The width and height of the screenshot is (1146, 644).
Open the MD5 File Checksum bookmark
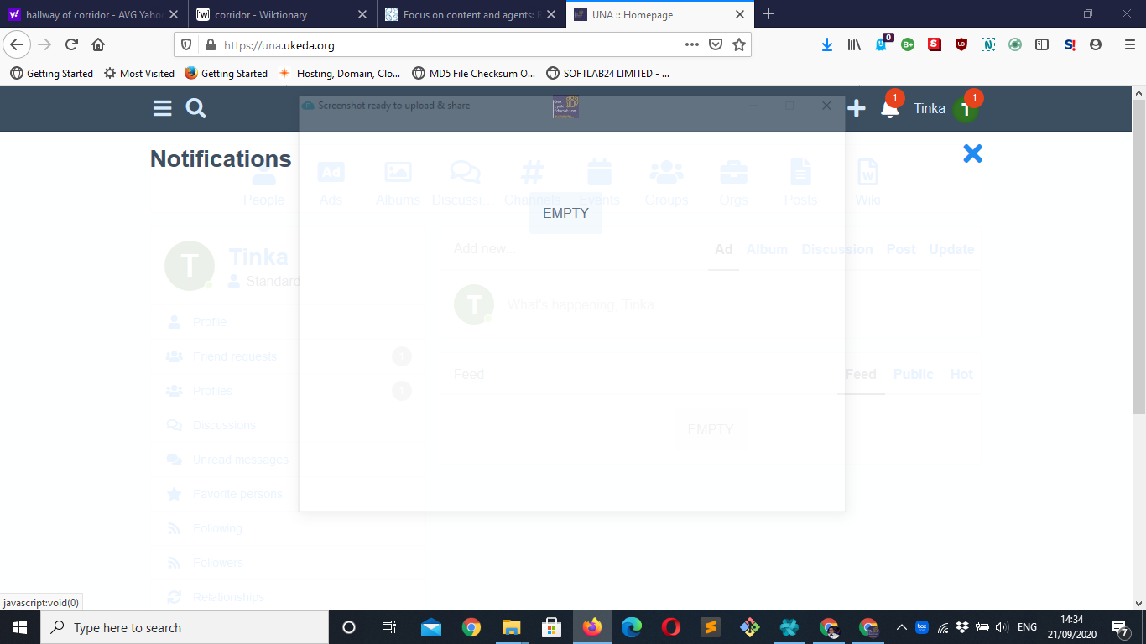[x=474, y=73]
